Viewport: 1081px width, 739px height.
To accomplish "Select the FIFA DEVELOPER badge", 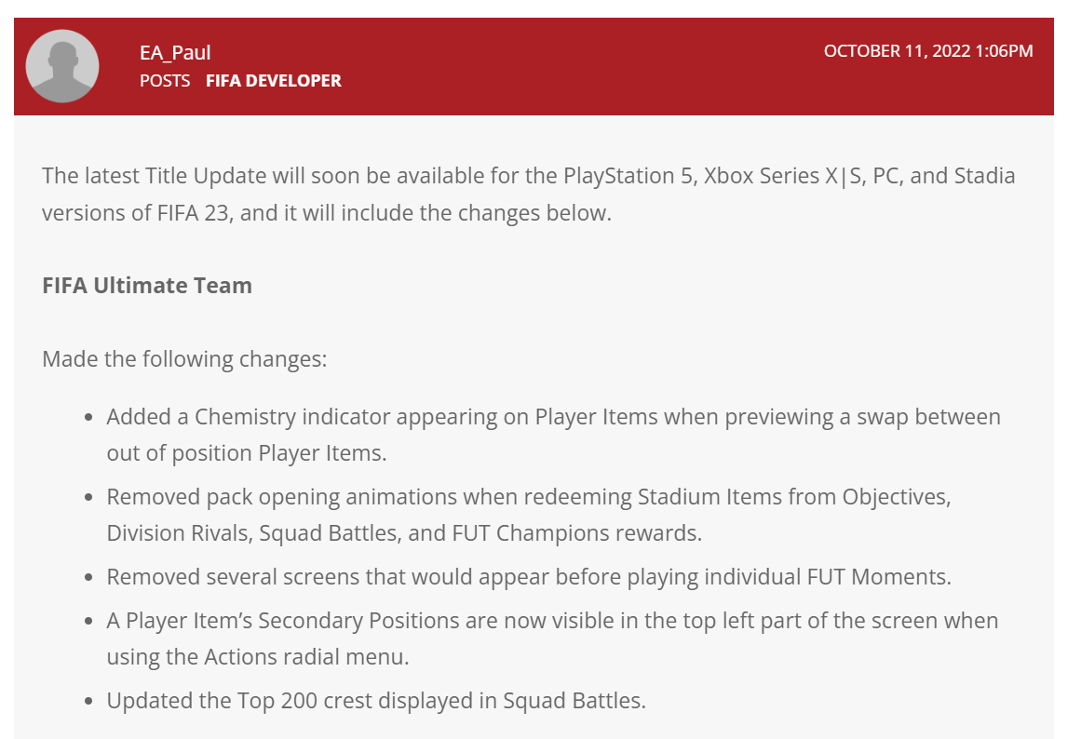I will pos(274,81).
